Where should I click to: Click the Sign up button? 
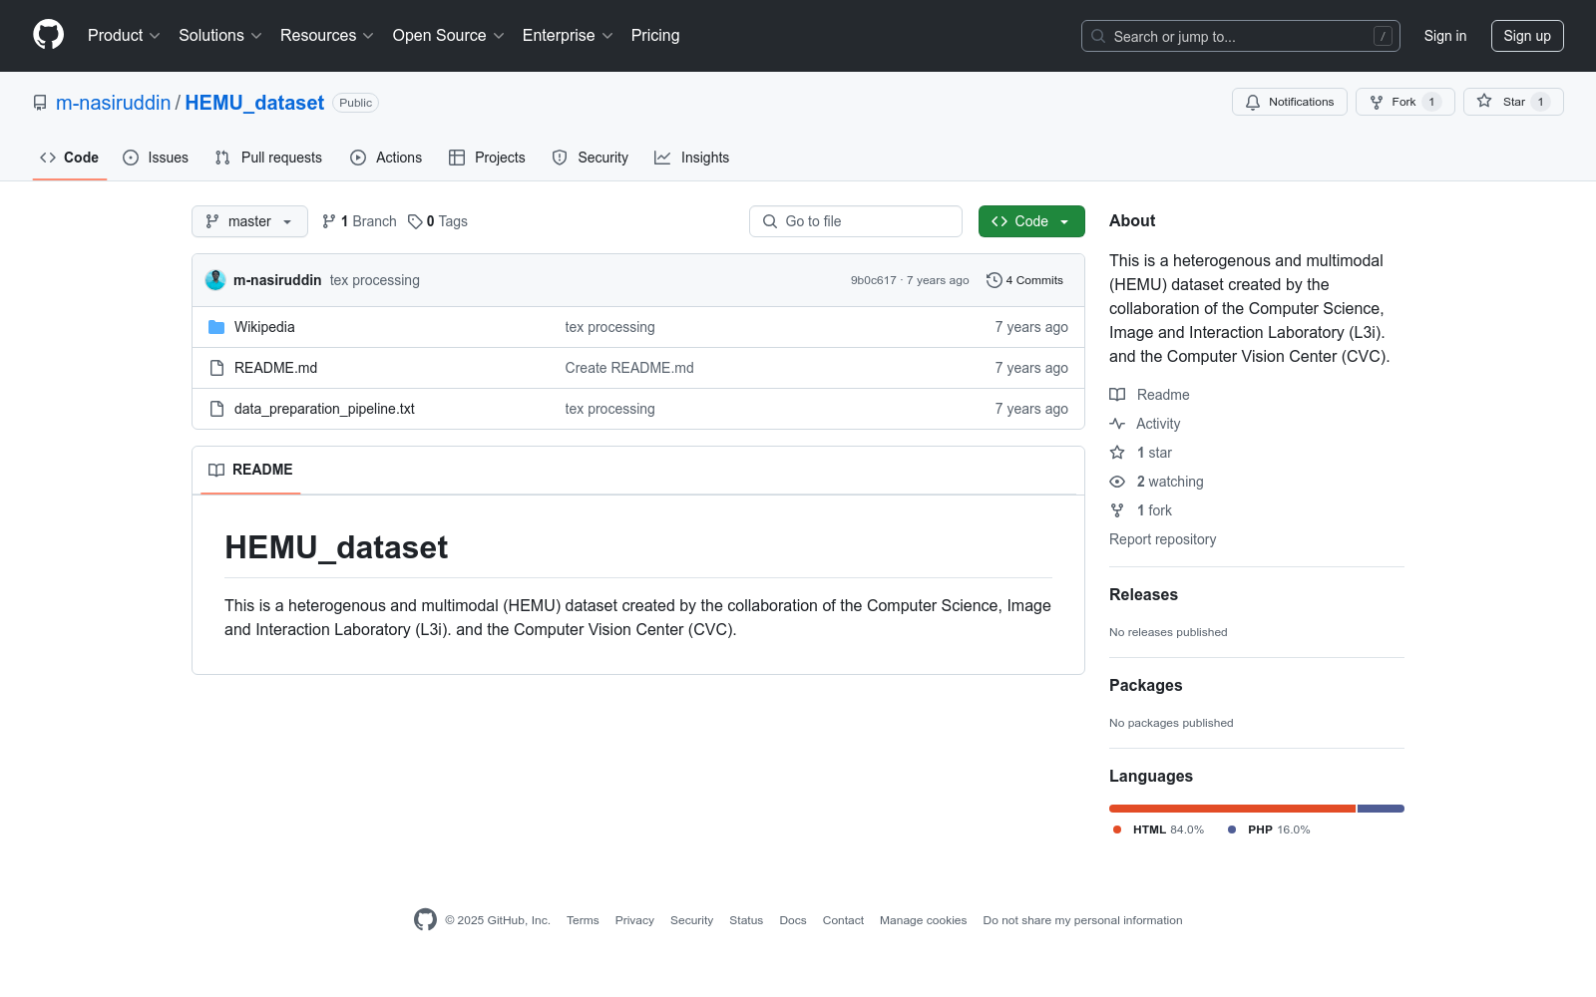coord(1527,36)
